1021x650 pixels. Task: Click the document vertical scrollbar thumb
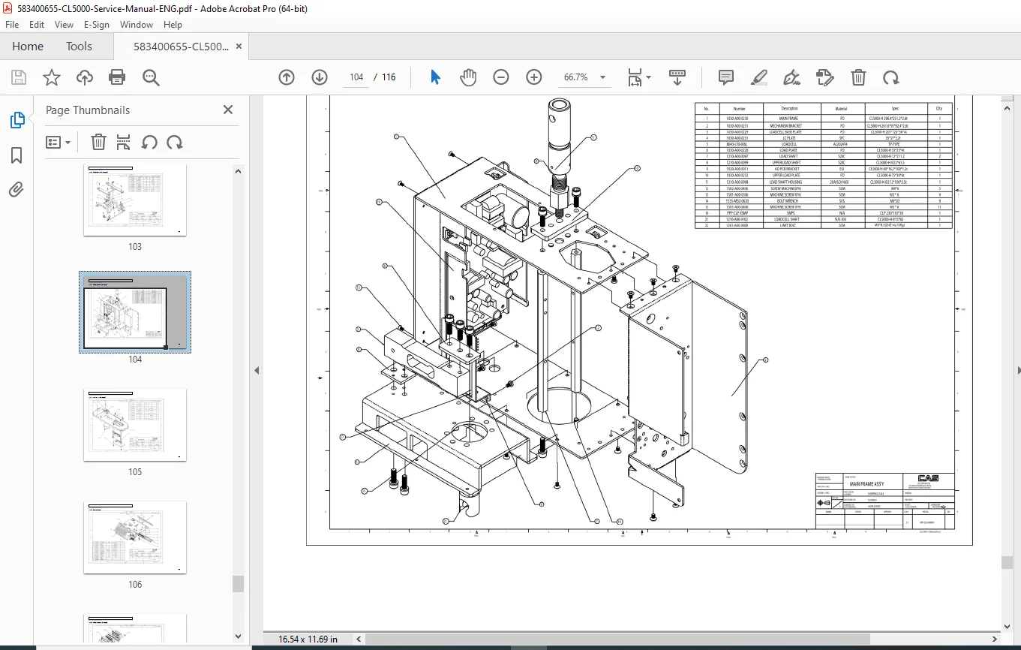coord(1007,563)
